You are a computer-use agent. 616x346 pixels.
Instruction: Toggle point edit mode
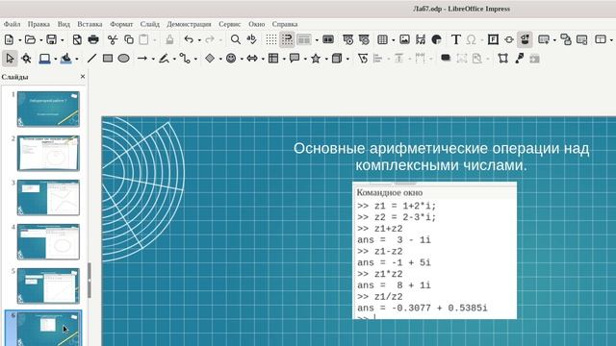click(502, 59)
